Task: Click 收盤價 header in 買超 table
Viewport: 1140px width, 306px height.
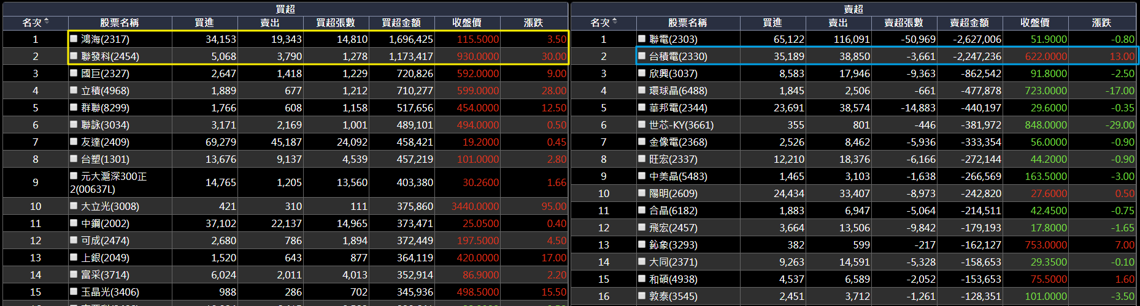Action: pyautogui.click(x=467, y=23)
